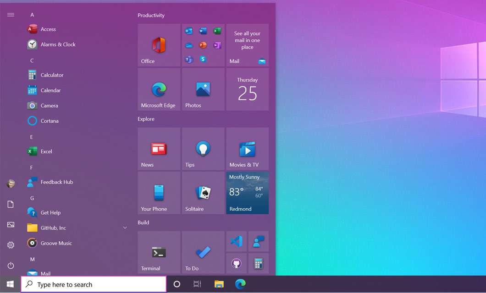Open OneDrive in the Office apps tile
This screenshot has width=486, height=293.
tap(189, 45)
